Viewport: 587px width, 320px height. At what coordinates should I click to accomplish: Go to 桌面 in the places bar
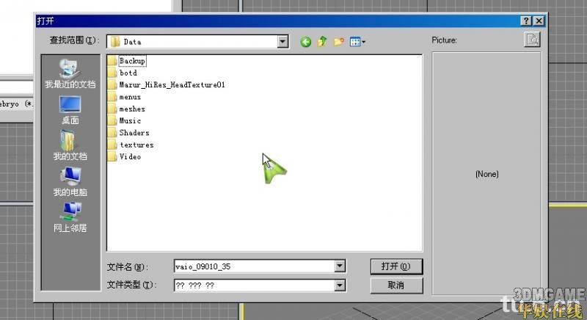70,110
